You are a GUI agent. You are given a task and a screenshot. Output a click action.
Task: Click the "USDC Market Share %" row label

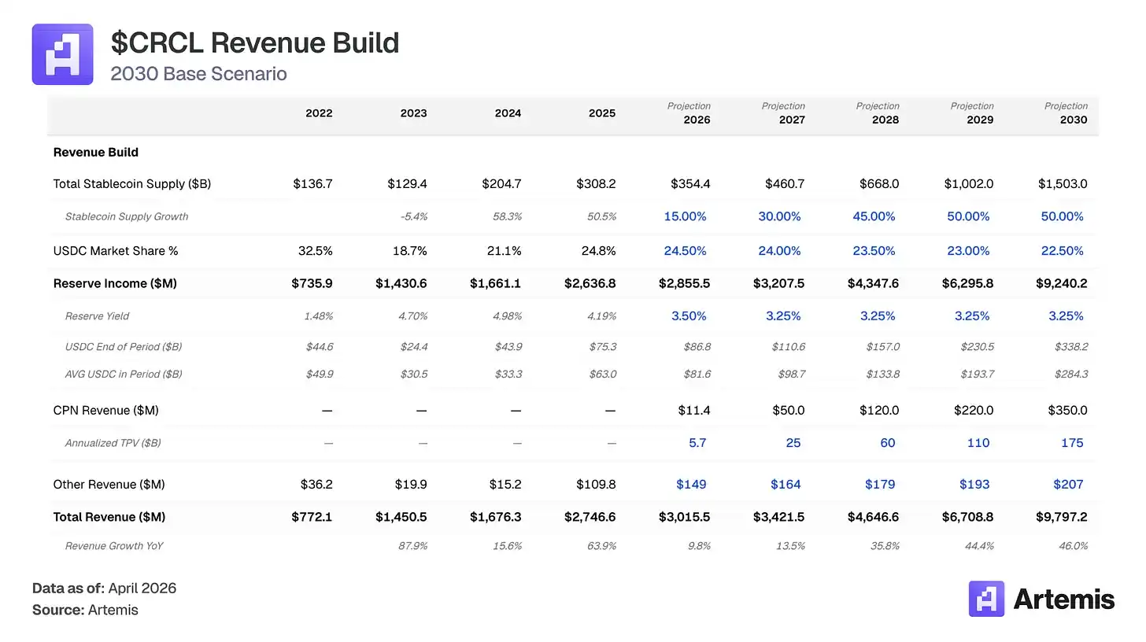tap(116, 251)
